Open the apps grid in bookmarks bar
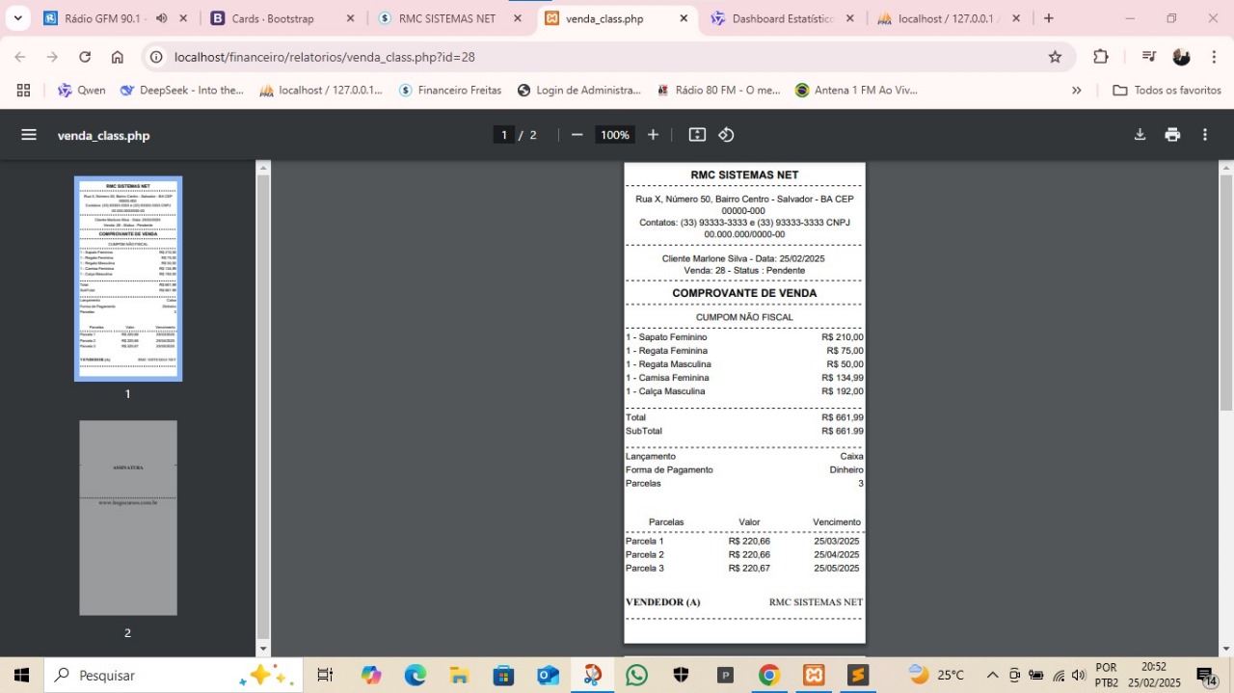The image size is (1234, 693). pos(23,91)
